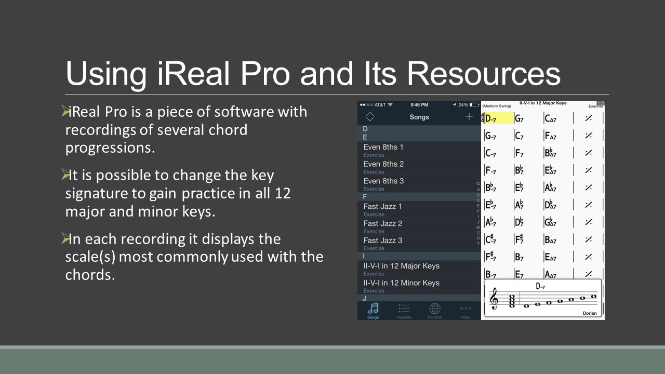Viewport: 665px width, 374px height.
Task: Switch to the Playlists tab
Action: pyautogui.click(x=404, y=310)
